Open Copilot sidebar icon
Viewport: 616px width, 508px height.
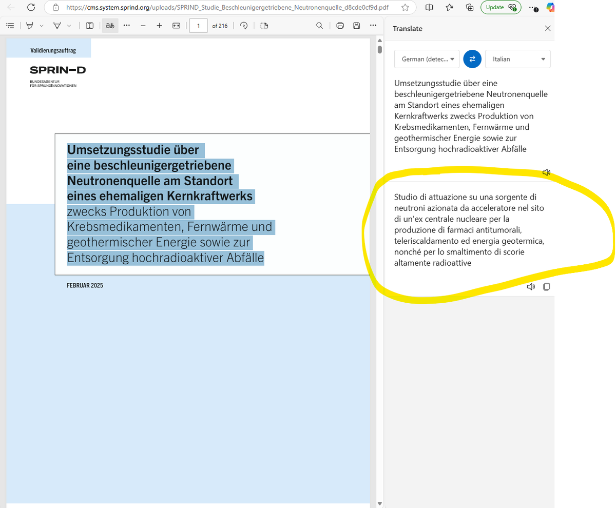tap(550, 8)
